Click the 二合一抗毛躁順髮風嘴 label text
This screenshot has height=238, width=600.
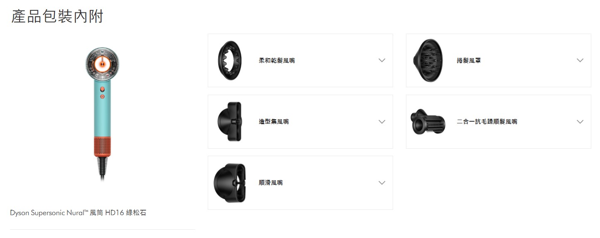click(487, 122)
